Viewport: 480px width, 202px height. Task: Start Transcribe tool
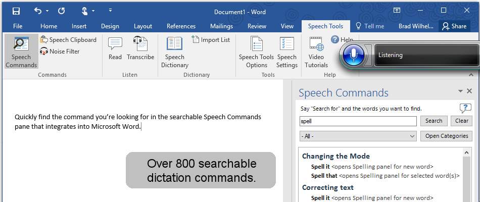pos(140,48)
